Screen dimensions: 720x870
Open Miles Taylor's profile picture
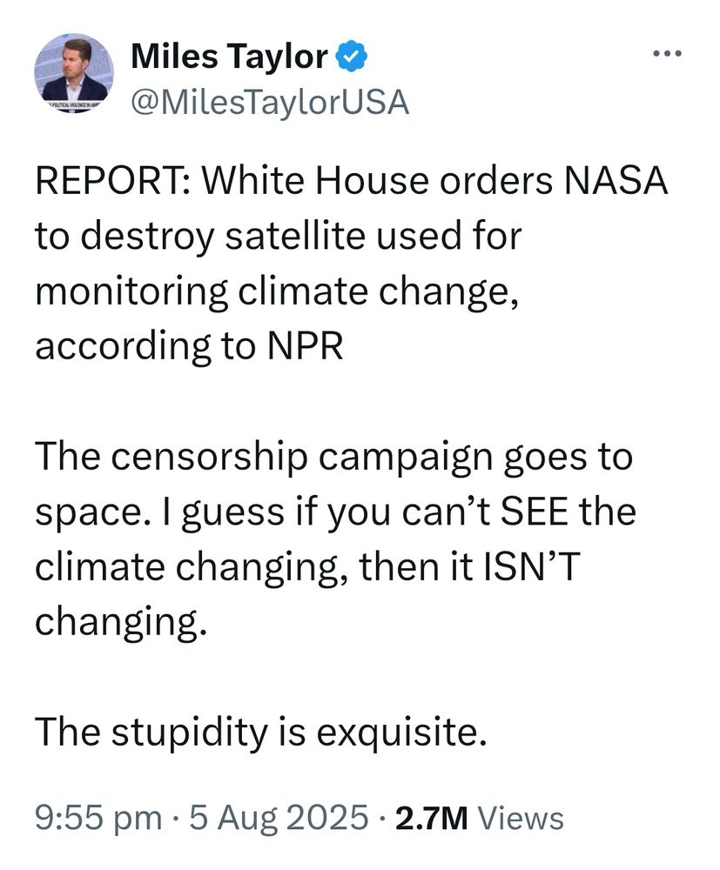pos(74,73)
